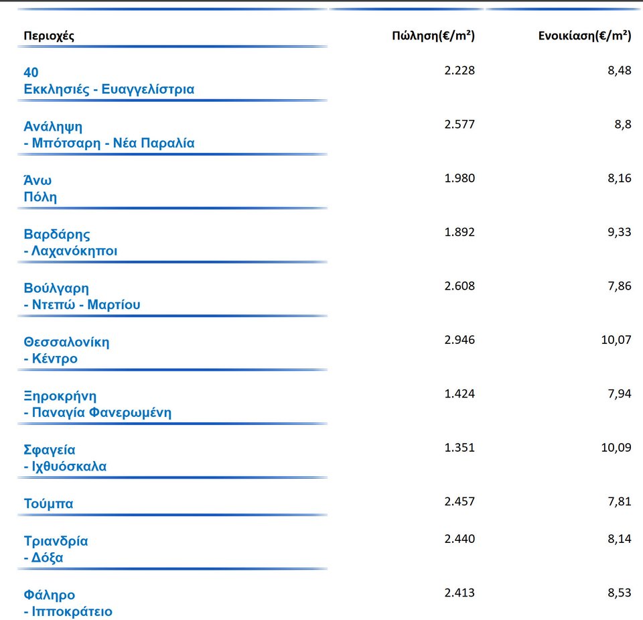
Task: Click the Τούμπα region link
Action: (48, 503)
